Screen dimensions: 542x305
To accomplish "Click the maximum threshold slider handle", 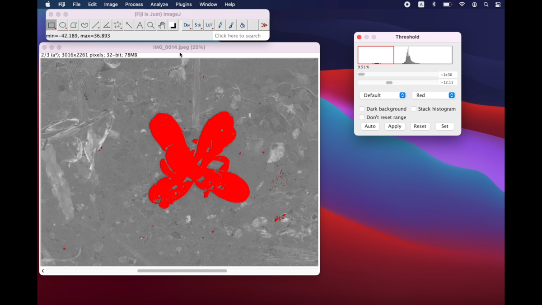I will (389, 83).
